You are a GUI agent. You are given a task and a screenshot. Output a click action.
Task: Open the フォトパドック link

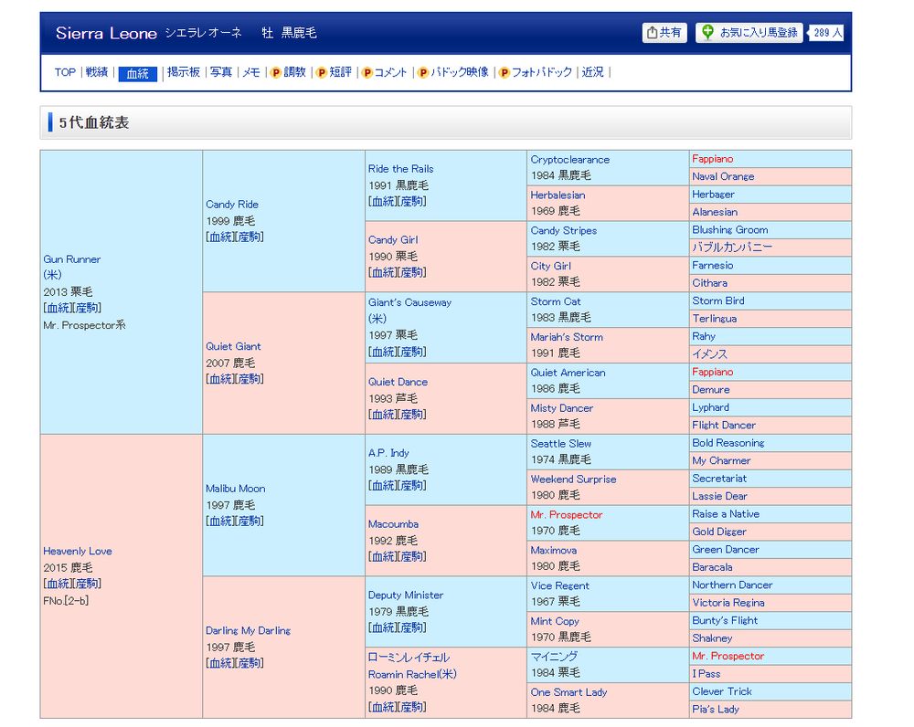tap(542, 72)
